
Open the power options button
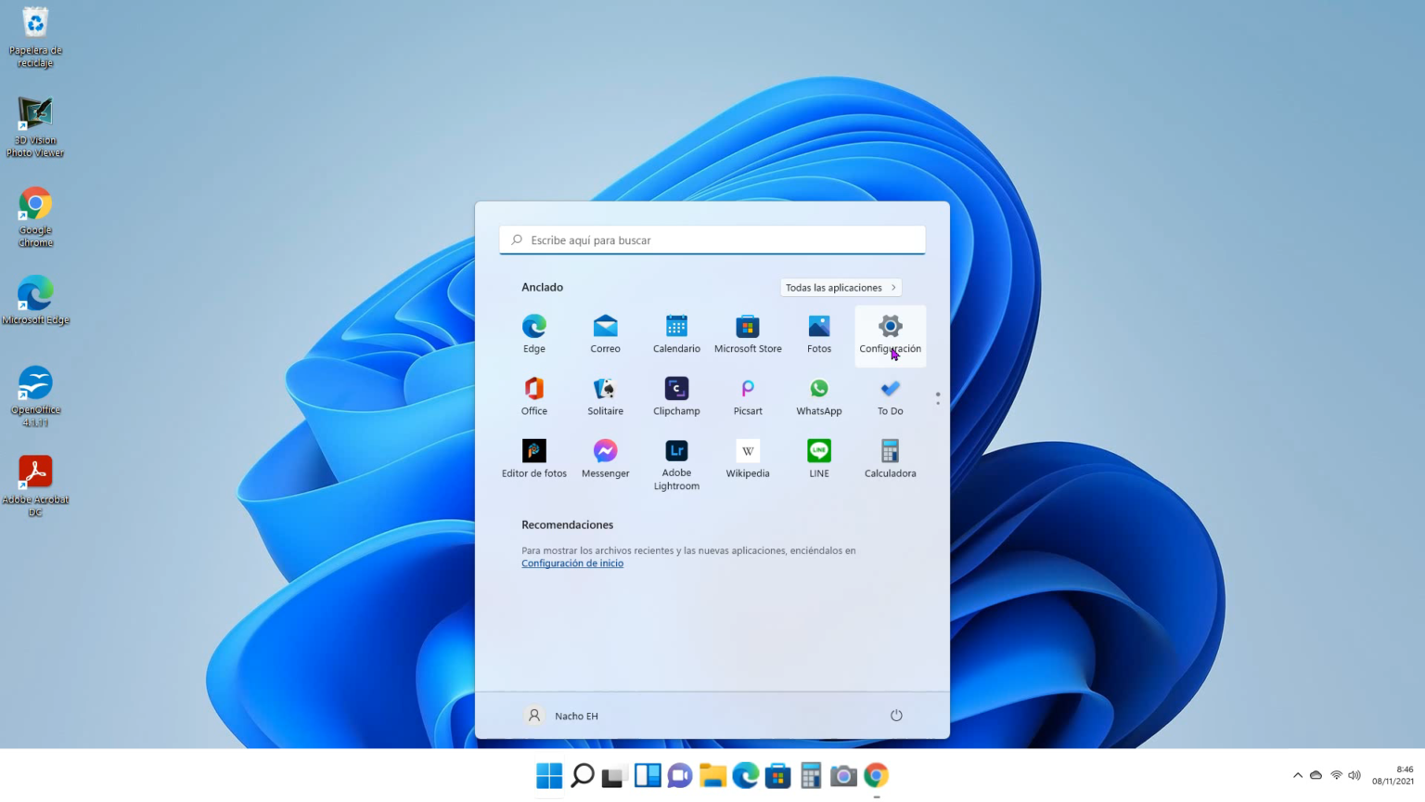pyautogui.click(x=896, y=716)
